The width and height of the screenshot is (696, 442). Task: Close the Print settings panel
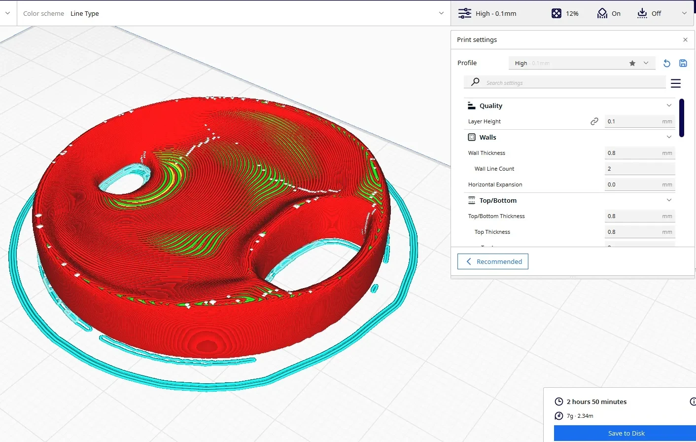point(685,40)
